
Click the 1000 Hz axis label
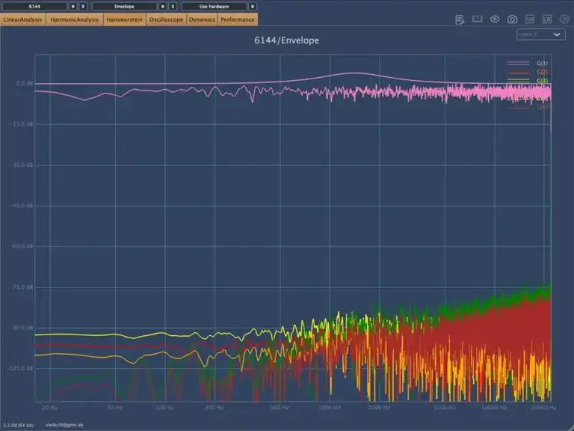pyautogui.click(x=330, y=408)
